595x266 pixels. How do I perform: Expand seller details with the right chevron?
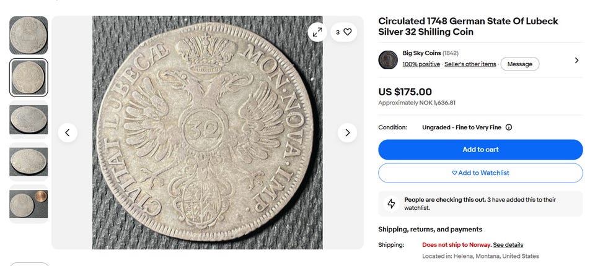click(576, 60)
